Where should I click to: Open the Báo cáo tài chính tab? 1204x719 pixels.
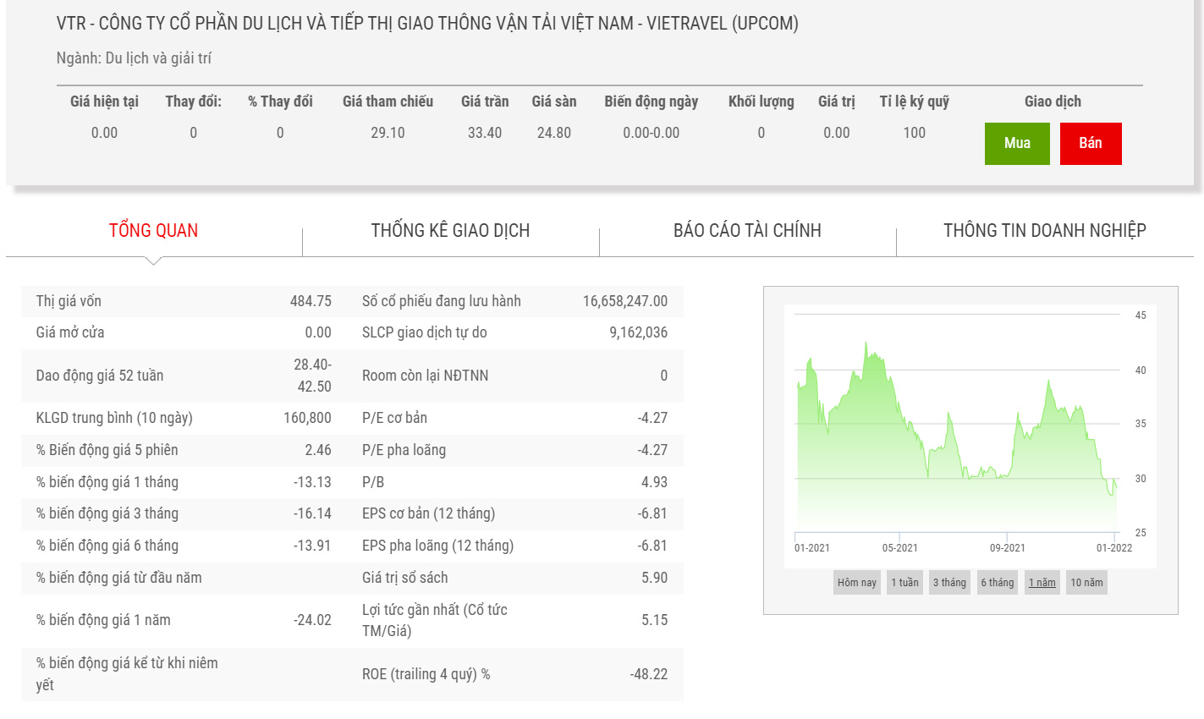747,230
